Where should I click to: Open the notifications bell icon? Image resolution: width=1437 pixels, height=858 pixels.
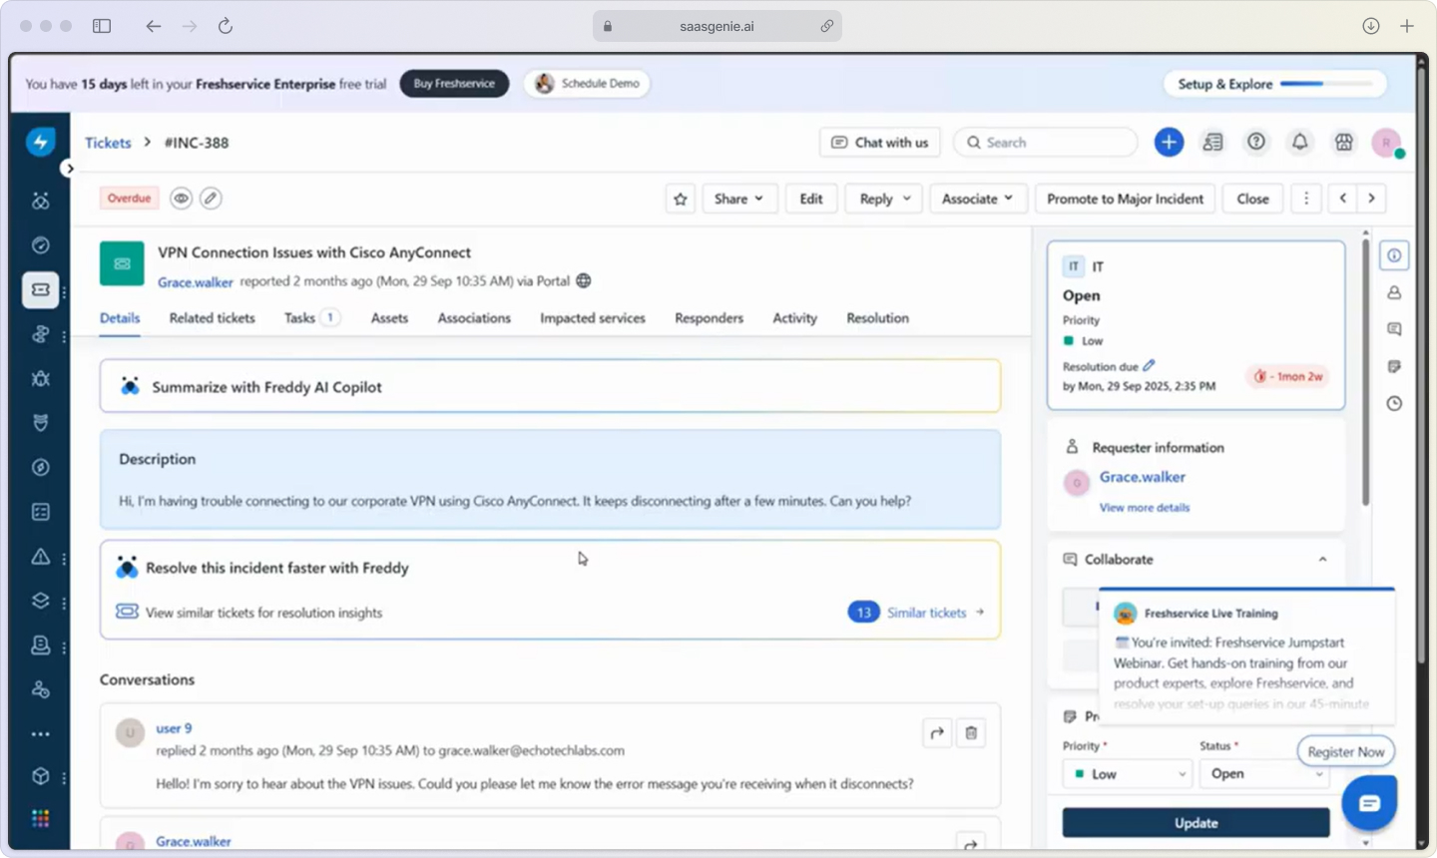(1299, 143)
